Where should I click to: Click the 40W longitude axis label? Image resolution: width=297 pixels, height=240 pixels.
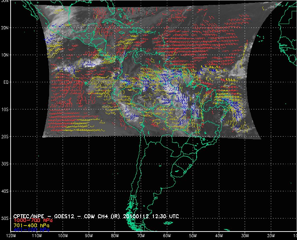click(x=219, y=235)
